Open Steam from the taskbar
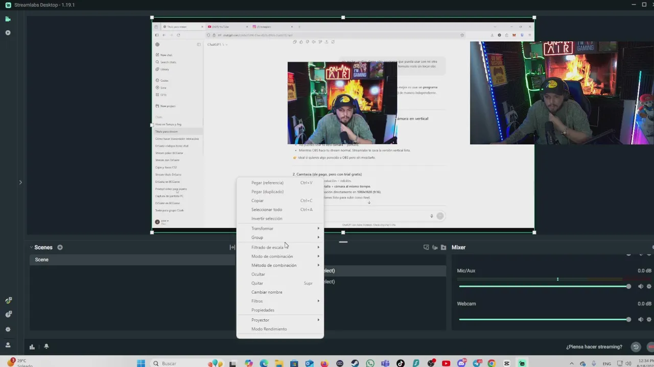The height and width of the screenshot is (367, 654). (355, 363)
